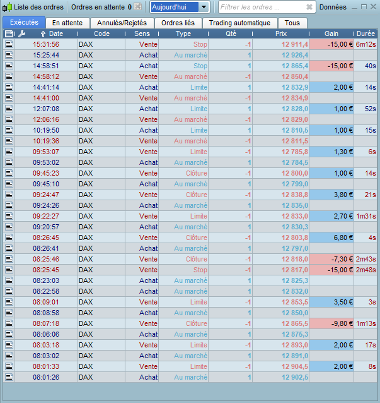Click the order list icon in column header
Screen dimensions: 380x403
(9, 33)
